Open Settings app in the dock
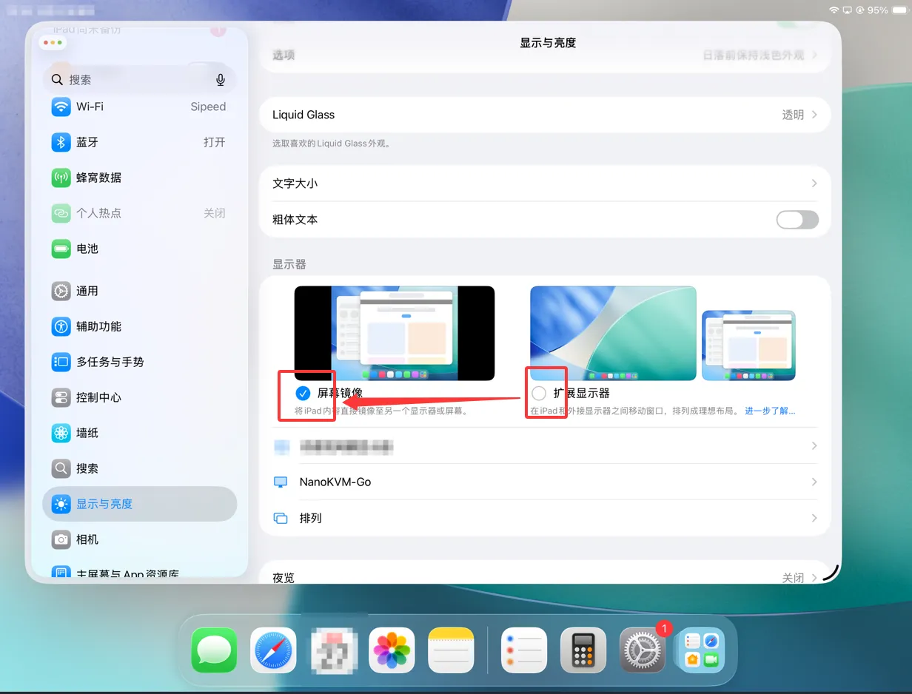This screenshot has width=912, height=694. pos(643,650)
